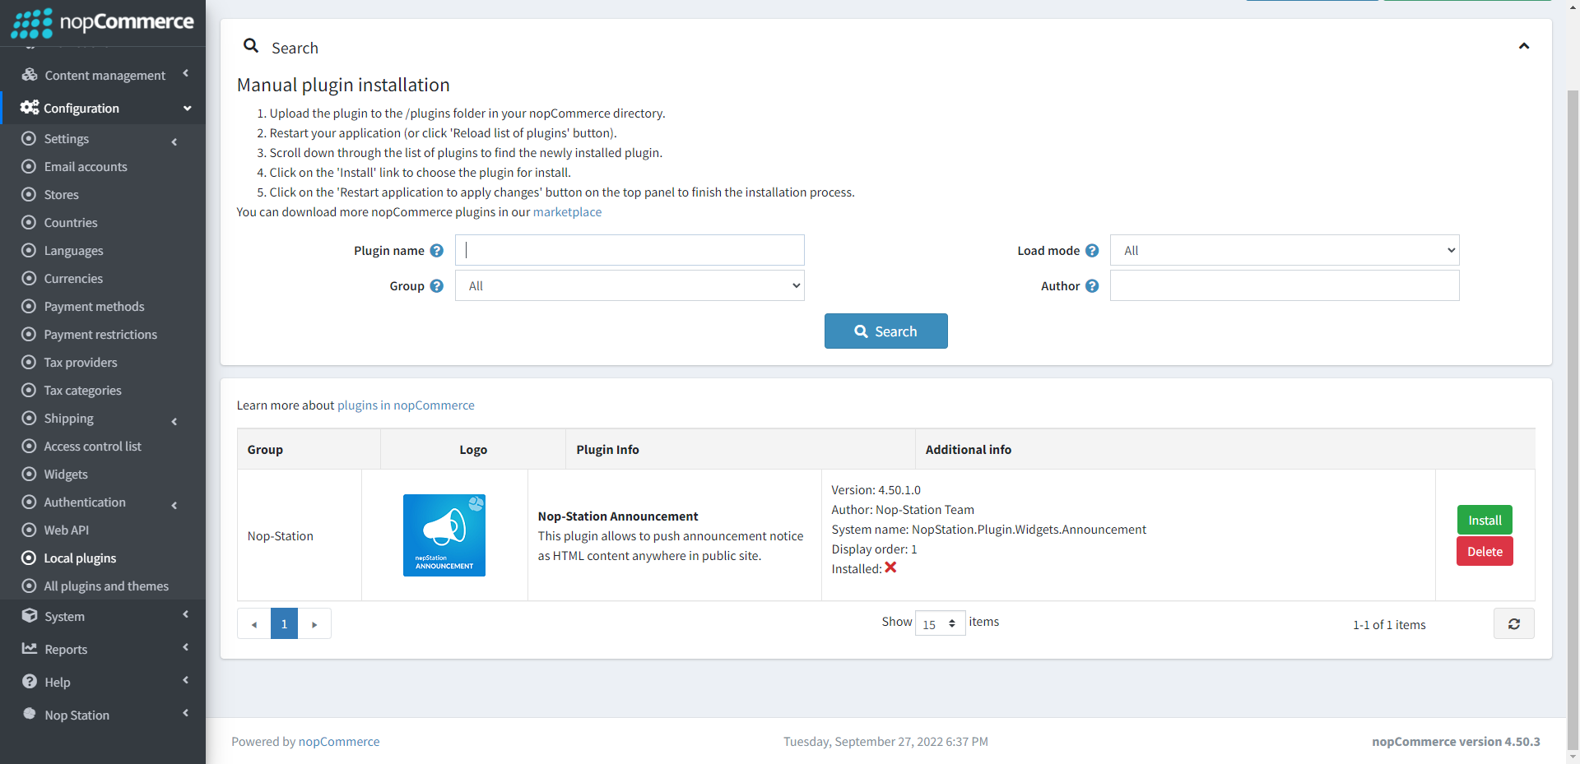
Task: Click the nopCommerce logo
Action: pos(103,22)
